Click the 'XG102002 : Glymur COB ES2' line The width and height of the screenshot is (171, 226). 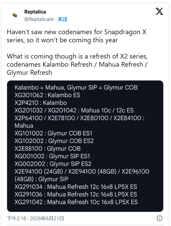[54, 141]
